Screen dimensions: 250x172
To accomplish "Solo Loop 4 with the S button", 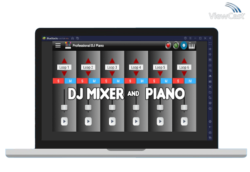I will [130, 81].
